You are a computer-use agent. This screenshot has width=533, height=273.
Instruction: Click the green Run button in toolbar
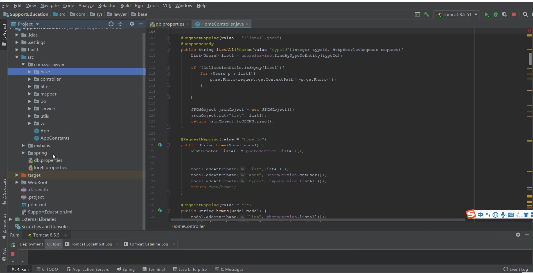click(486, 15)
